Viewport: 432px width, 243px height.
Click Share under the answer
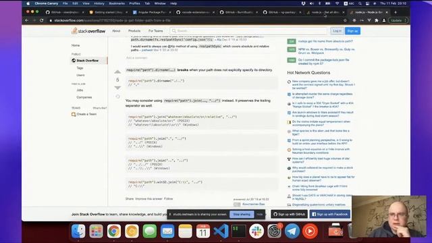pyautogui.click(x=130, y=198)
